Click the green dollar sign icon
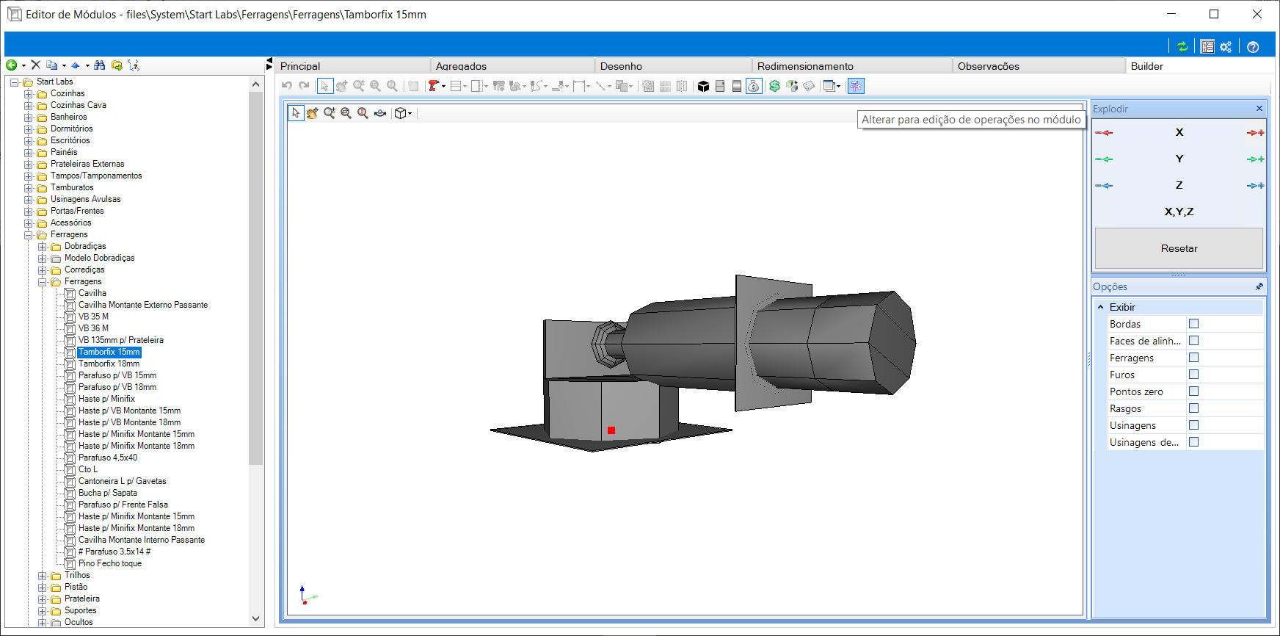 pyautogui.click(x=774, y=86)
